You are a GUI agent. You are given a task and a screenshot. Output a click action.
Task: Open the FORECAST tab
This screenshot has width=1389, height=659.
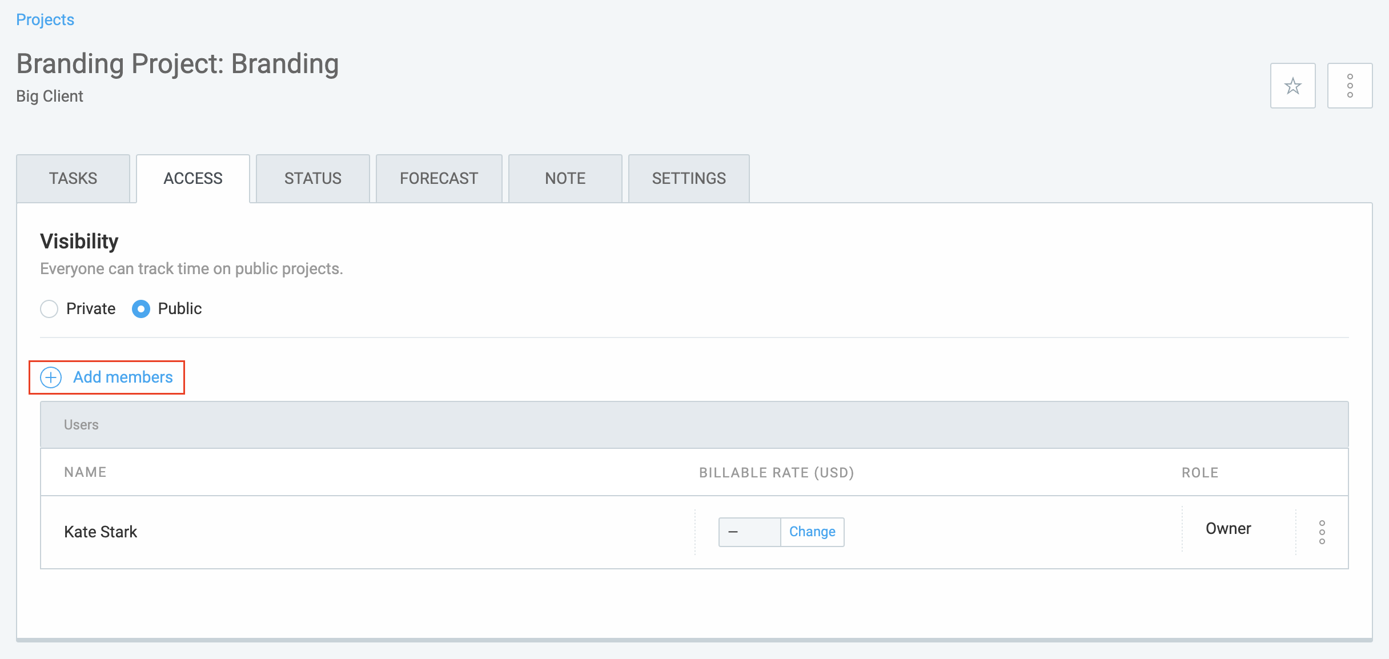tap(439, 178)
